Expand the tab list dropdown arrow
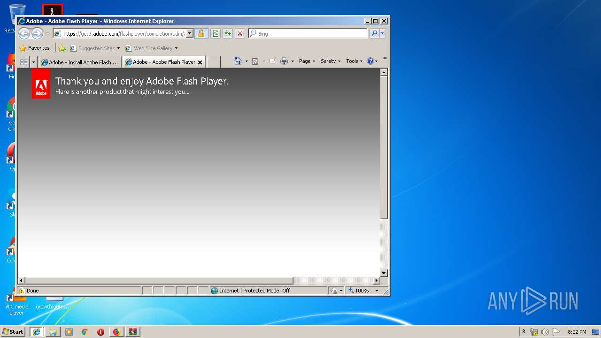Viewport: 601px width, 338px height. pyautogui.click(x=33, y=62)
